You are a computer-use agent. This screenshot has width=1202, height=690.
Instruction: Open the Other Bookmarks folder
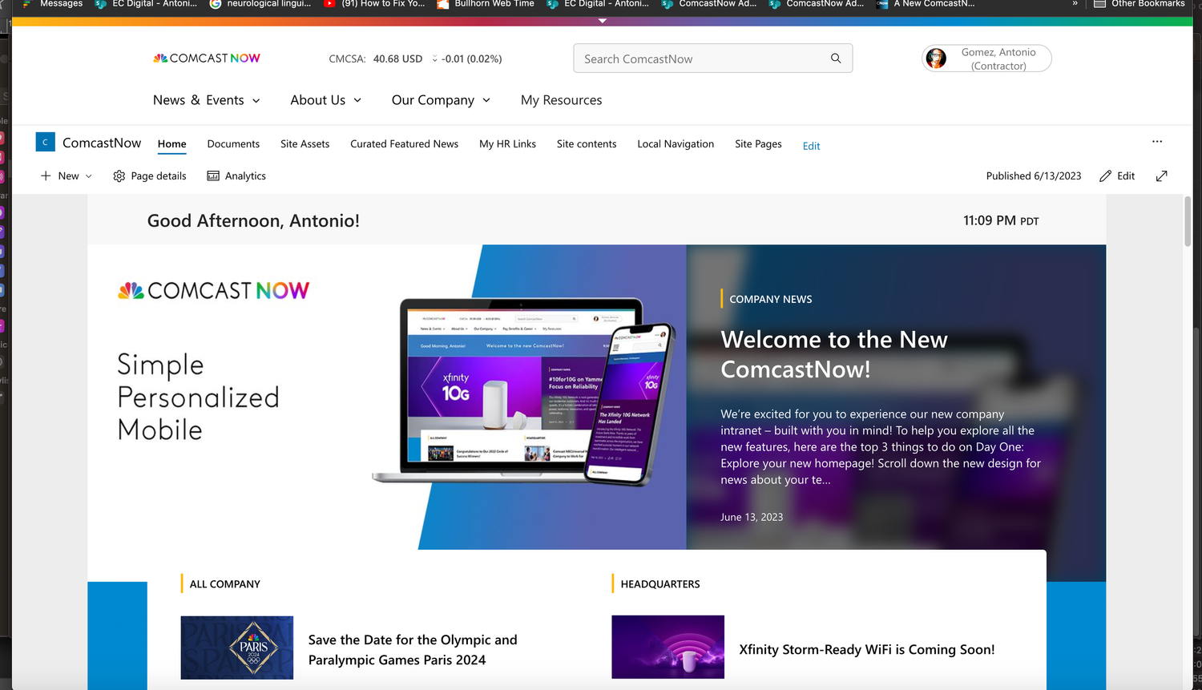tap(1139, 4)
